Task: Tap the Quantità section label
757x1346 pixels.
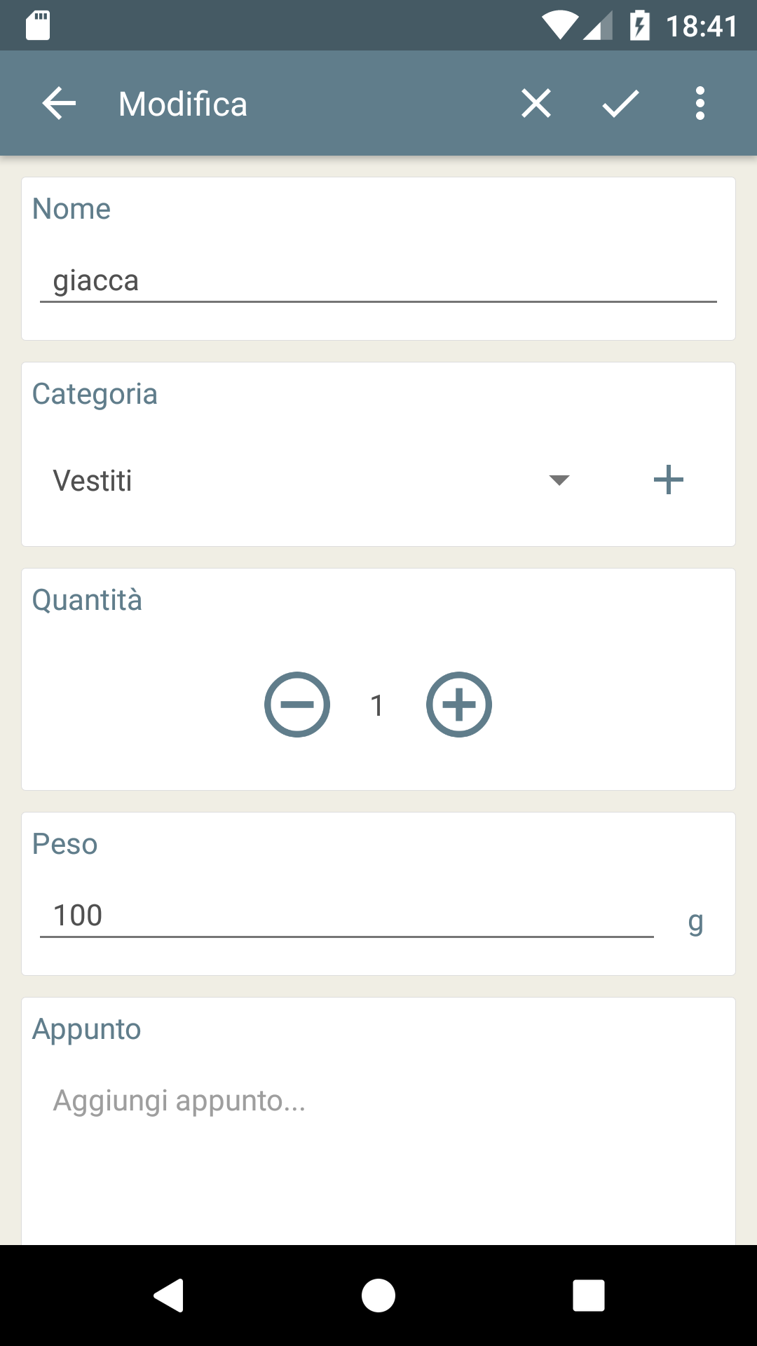Action: (88, 600)
